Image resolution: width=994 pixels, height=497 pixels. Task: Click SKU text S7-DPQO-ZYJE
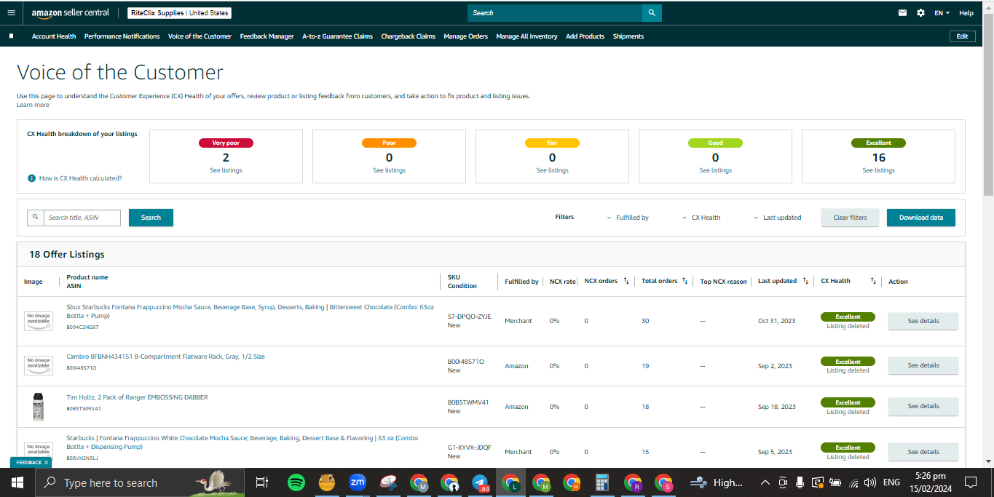(x=469, y=317)
